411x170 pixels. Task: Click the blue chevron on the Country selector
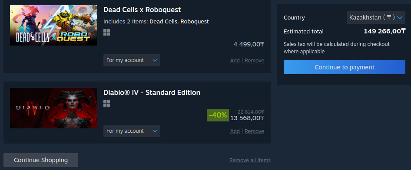pos(399,18)
